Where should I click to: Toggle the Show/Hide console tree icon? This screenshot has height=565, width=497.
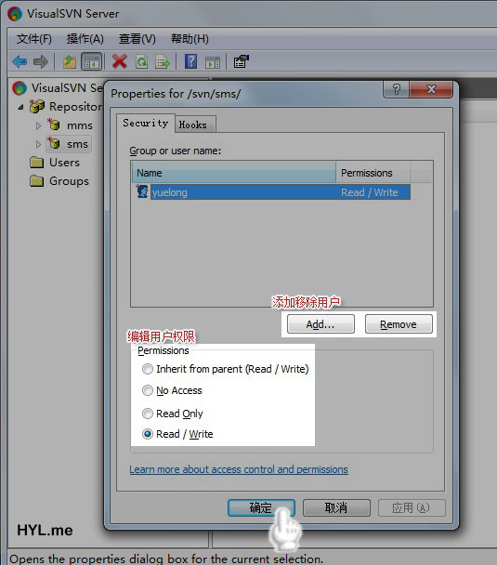tap(91, 61)
